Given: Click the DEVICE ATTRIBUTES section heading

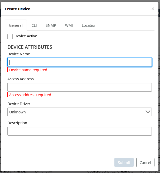Looking at the screenshot, I should tap(30, 47).
